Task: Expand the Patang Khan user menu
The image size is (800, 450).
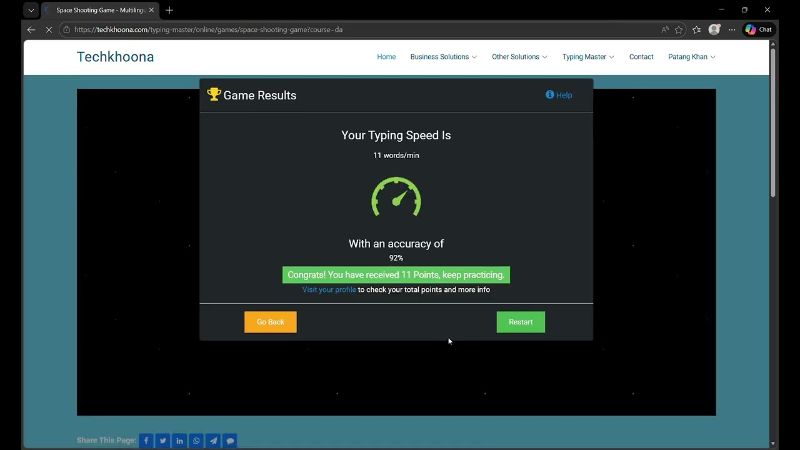Action: pyautogui.click(x=692, y=57)
